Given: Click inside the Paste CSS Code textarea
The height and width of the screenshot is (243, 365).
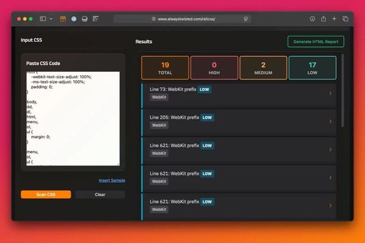Looking at the screenshot, I should pos(73,118).
